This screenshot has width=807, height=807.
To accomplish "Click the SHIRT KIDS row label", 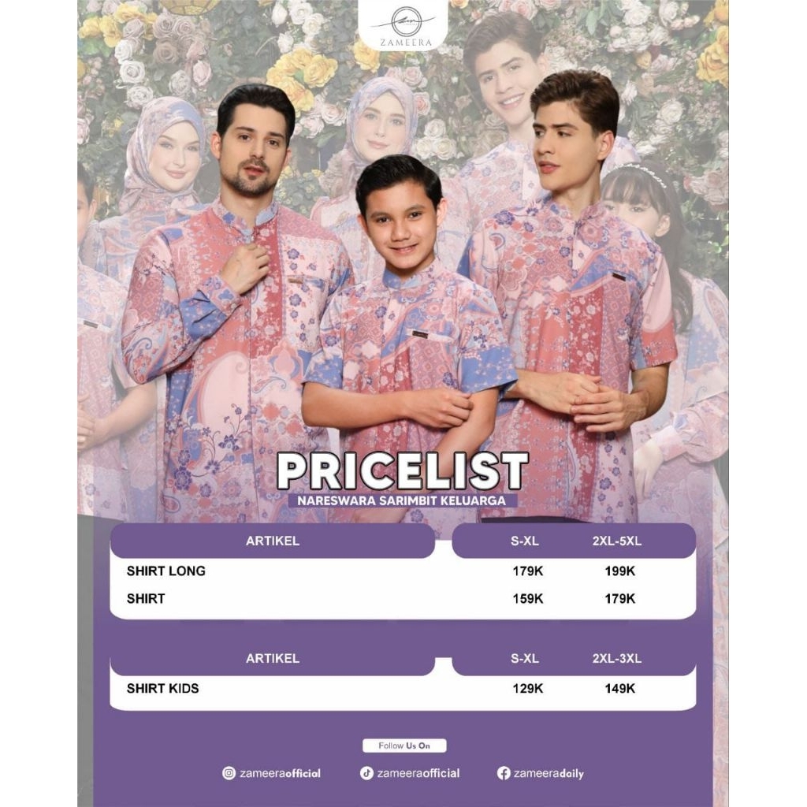I will [162, 688].
